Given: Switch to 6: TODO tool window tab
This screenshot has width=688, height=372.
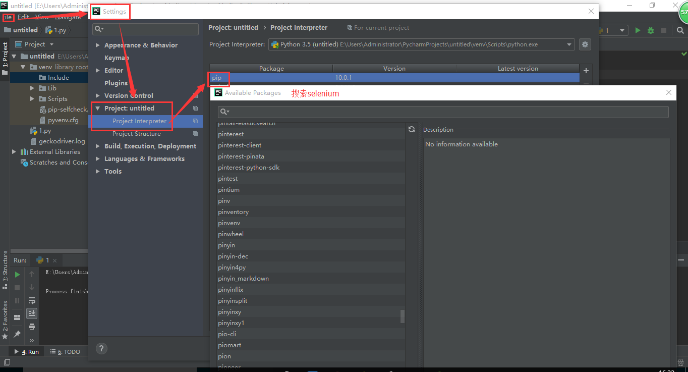Looking at the screenshot, I should coord(65,352).
